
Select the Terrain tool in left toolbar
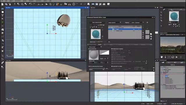click(x=3, y=19)
